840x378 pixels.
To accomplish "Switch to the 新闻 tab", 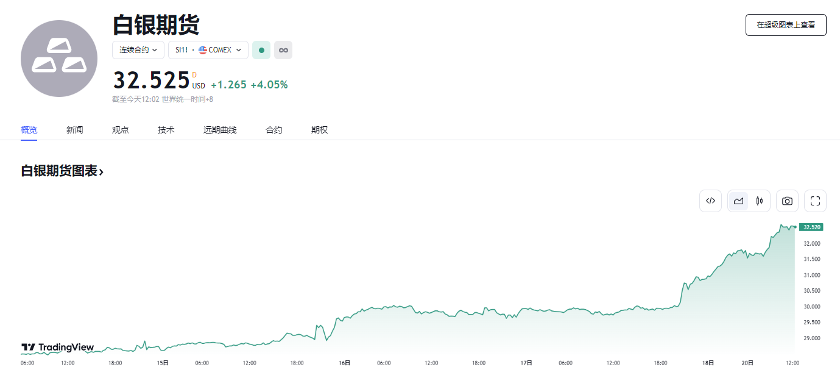I will pyautogui.click(x=74, y=130).
